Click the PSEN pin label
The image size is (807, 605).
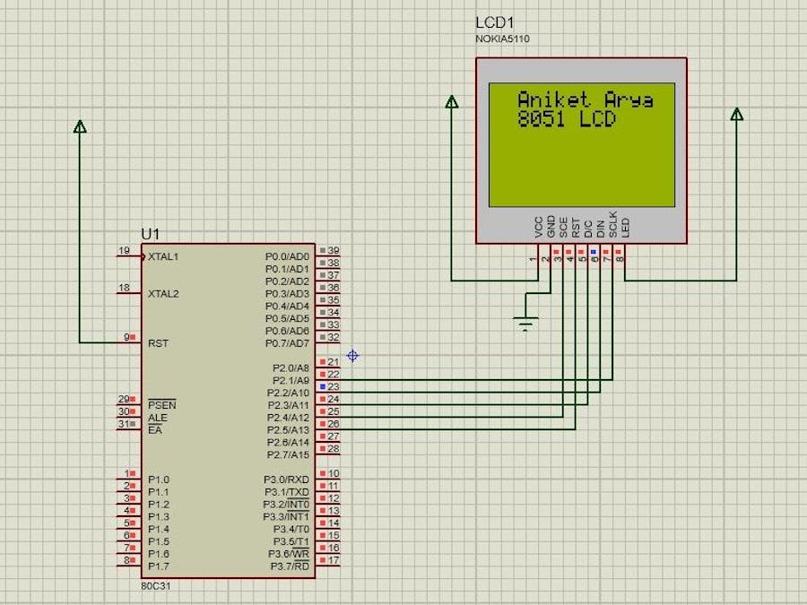tap(162, 405)
